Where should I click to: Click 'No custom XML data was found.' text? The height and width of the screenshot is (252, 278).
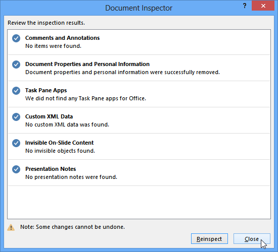[67, 124]
